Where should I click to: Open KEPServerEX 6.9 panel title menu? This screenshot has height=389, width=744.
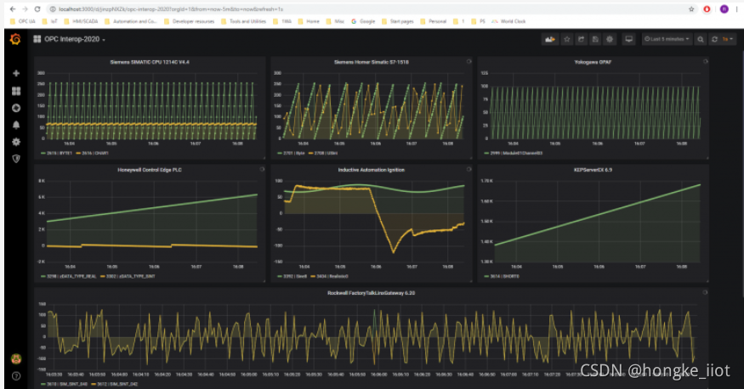(593, 170)
